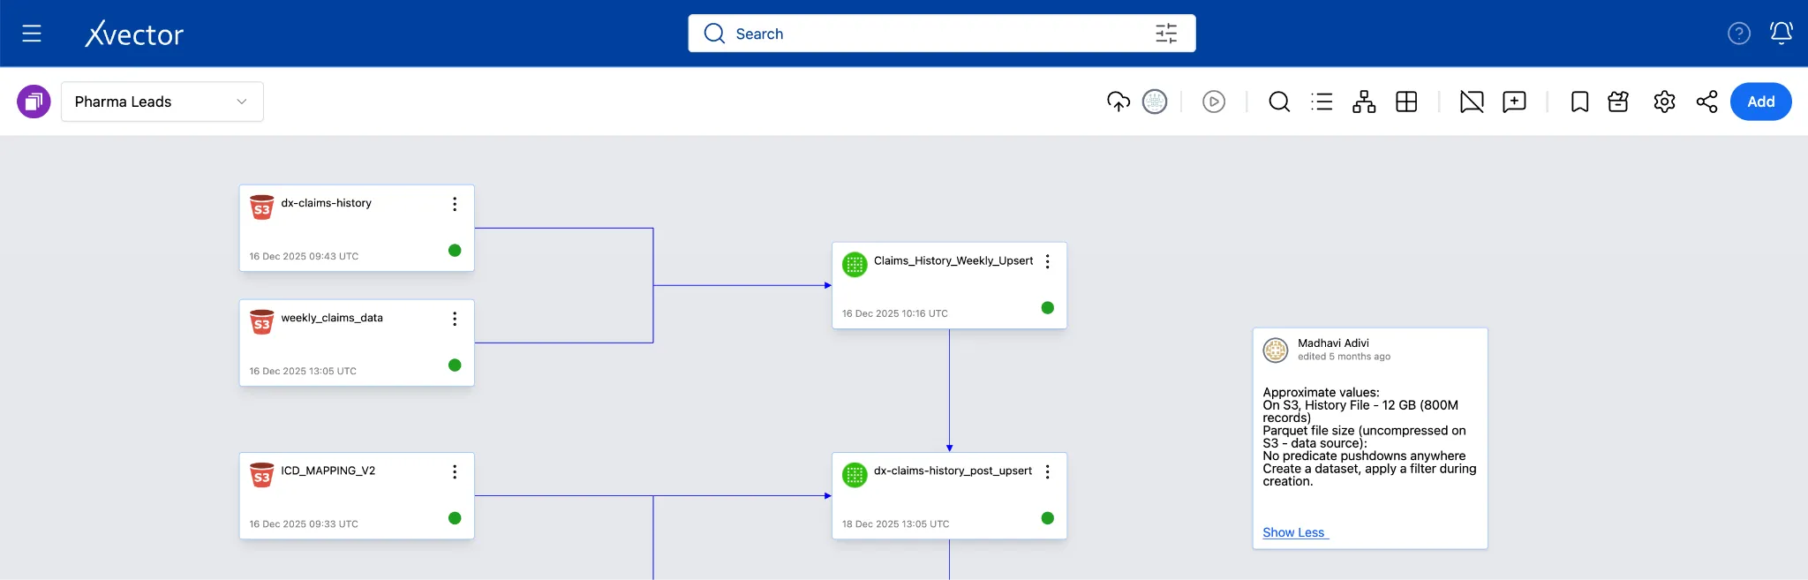Open ICD_MAPPING_V2 card options menu

(x=455, y=471)
